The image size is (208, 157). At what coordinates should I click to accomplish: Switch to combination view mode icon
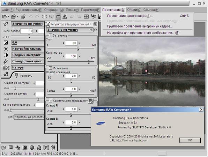point(51,17)
